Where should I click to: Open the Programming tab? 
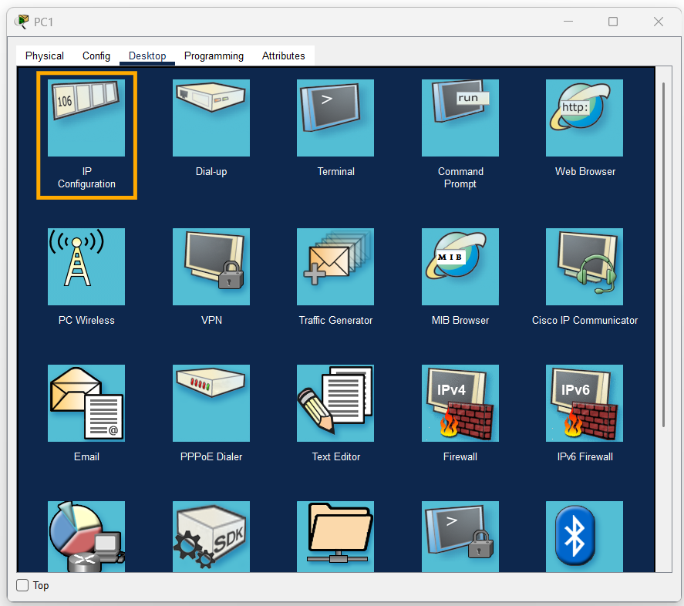click(x=214, y=56)
